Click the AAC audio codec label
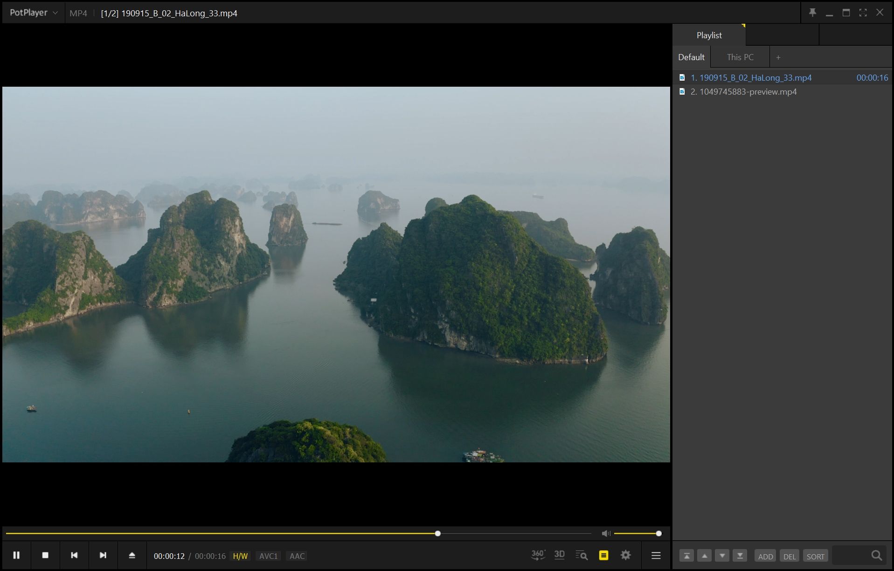Image resolution: width=894 pixels, height=571 pixels. (297, 556)
